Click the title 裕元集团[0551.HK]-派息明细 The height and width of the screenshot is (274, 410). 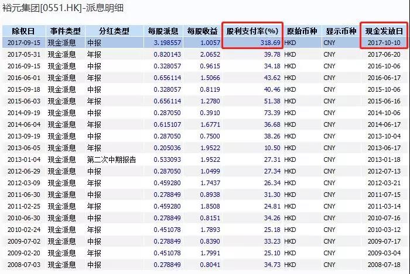click(x=63, y=8)
